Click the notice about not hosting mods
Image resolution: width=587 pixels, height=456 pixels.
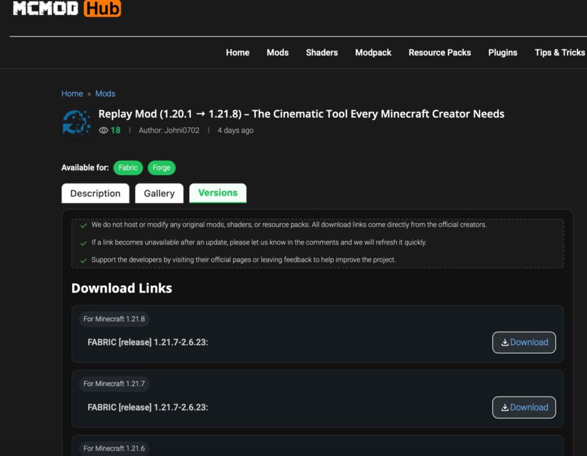click(289, 225)
